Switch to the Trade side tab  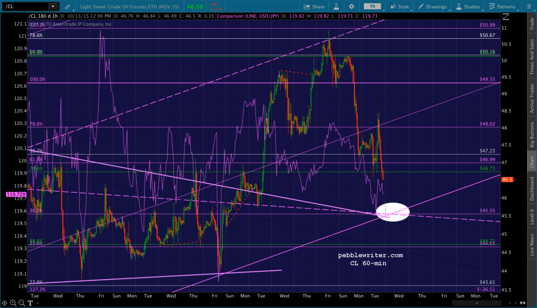(x=532, y=24)
